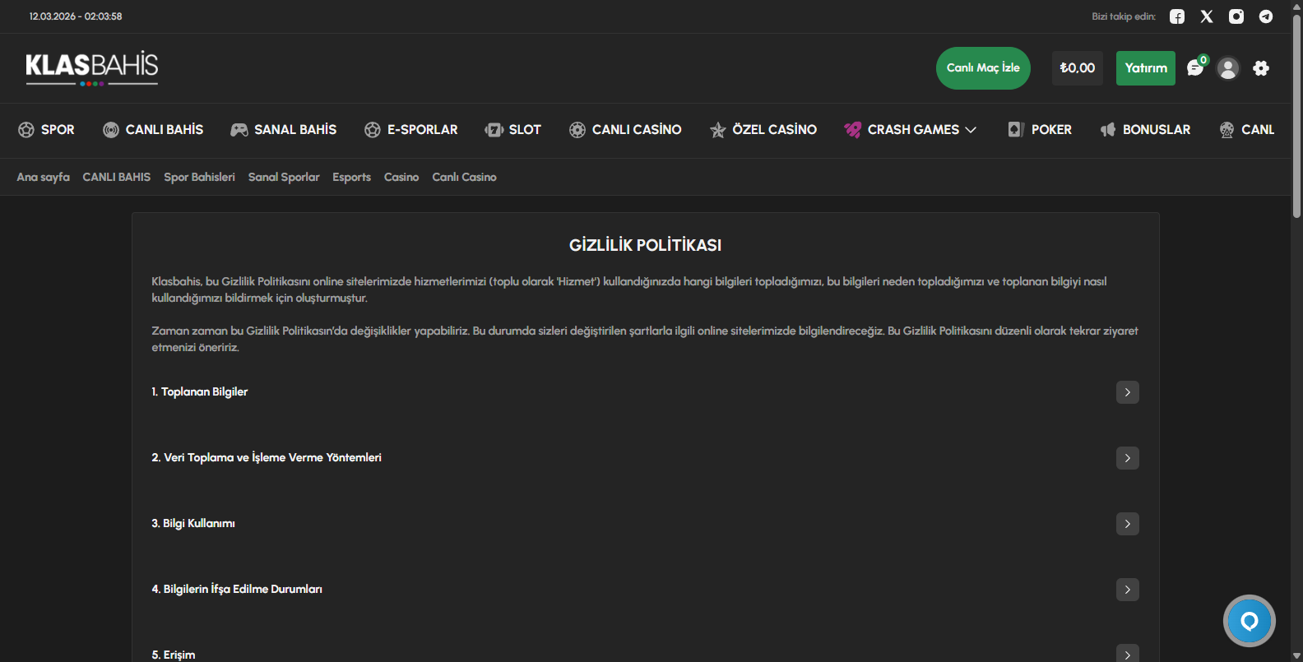Expand 'Bilgilerin İfşa Edilme Durumları' chevron

pos(1128,590)
